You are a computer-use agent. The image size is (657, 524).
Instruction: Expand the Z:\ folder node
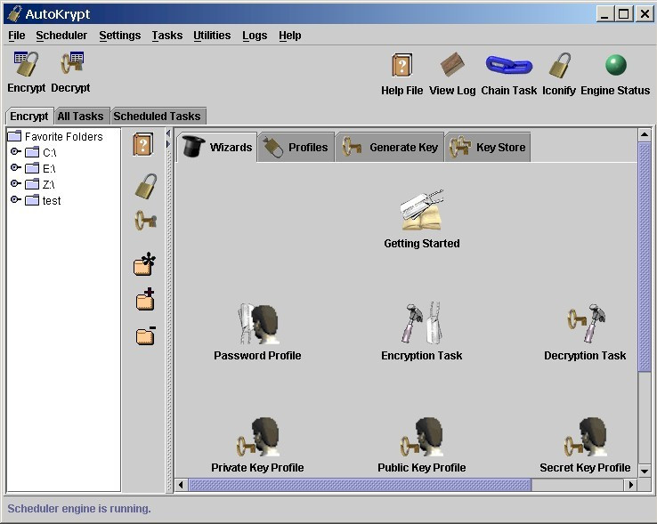15,183
